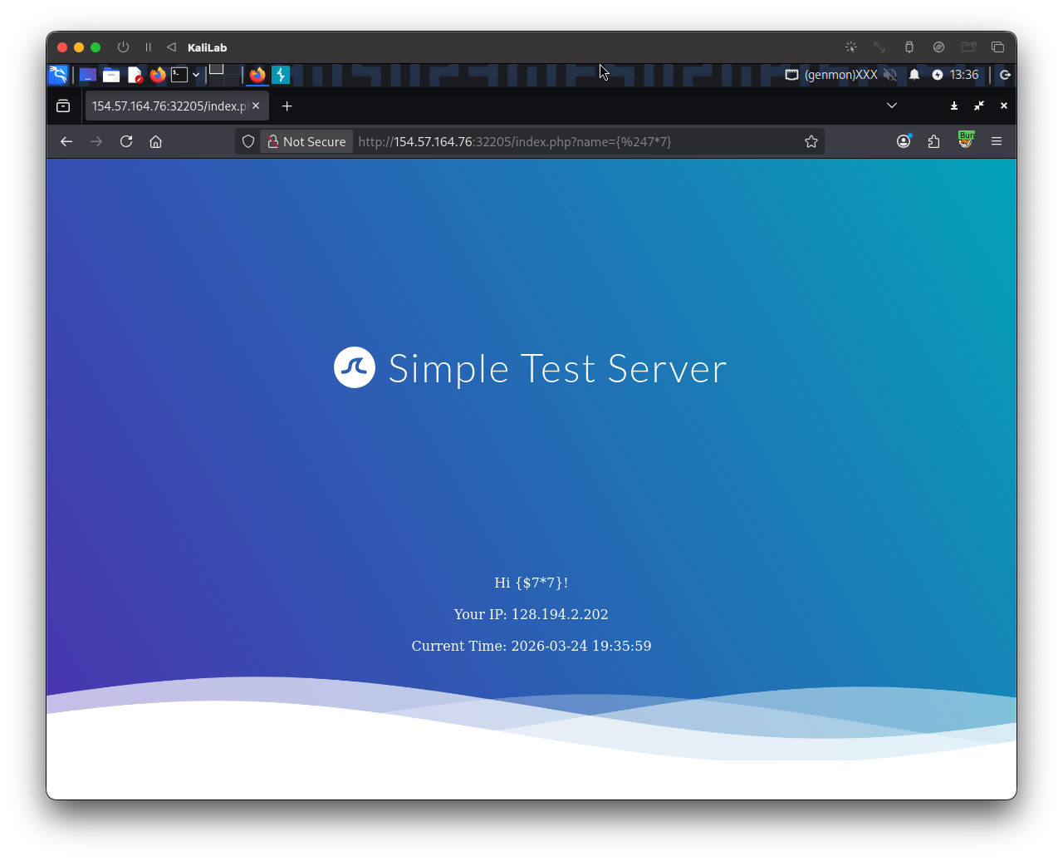Open the Burp proxy extension icon
The width and height of the screenshot is (1063, 861).
pyautogui.click(x=966, y=141)
